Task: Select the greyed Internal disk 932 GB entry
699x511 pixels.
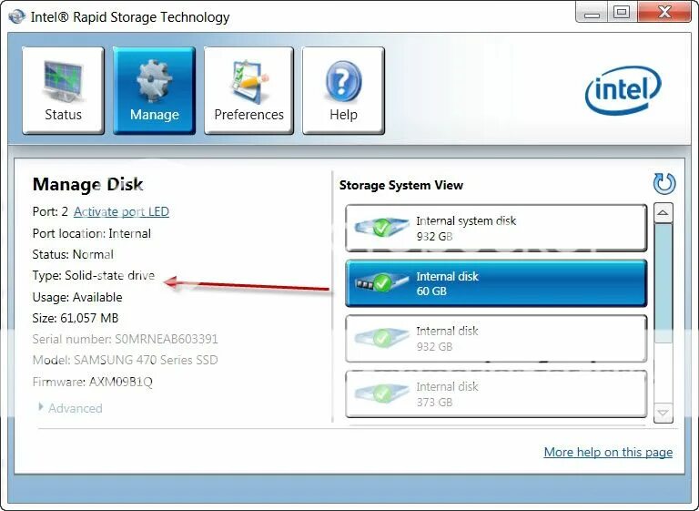Action: pos(496,339)
